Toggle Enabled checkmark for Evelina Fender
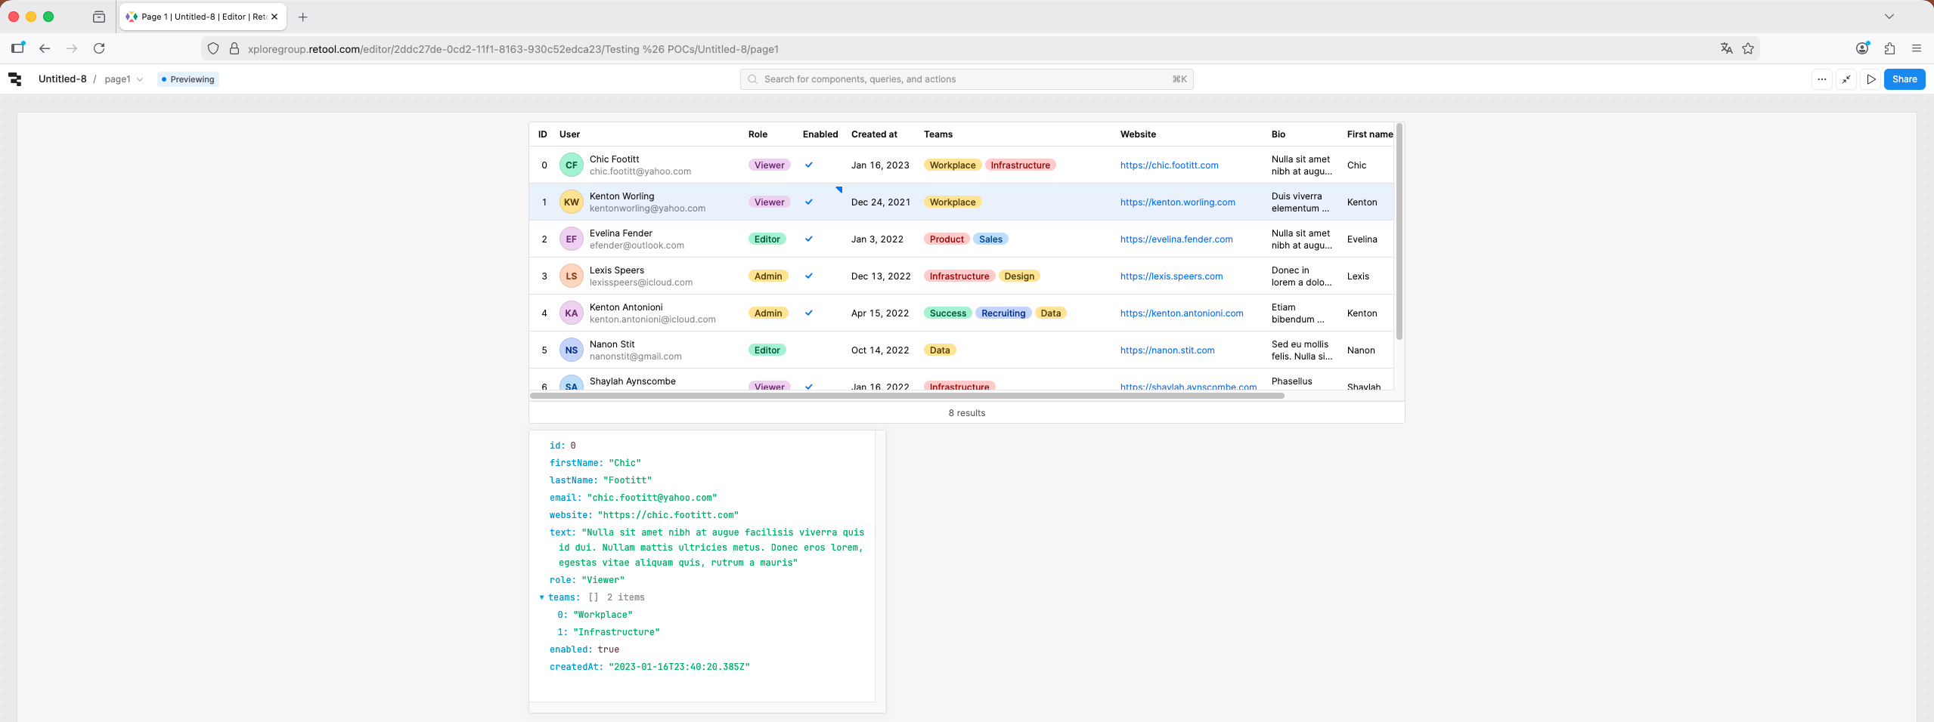The height and width of the screenshot is (722, 1934). click(809, 239)
